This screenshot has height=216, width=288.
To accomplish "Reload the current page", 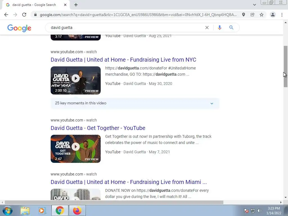I will 24,15.
